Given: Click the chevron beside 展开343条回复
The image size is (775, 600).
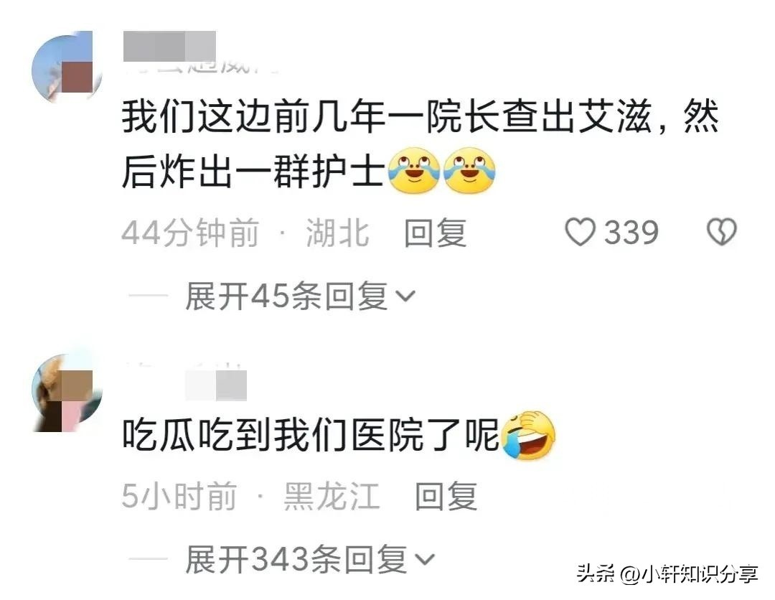Looking at the screenshot, I should pos(425,560).
